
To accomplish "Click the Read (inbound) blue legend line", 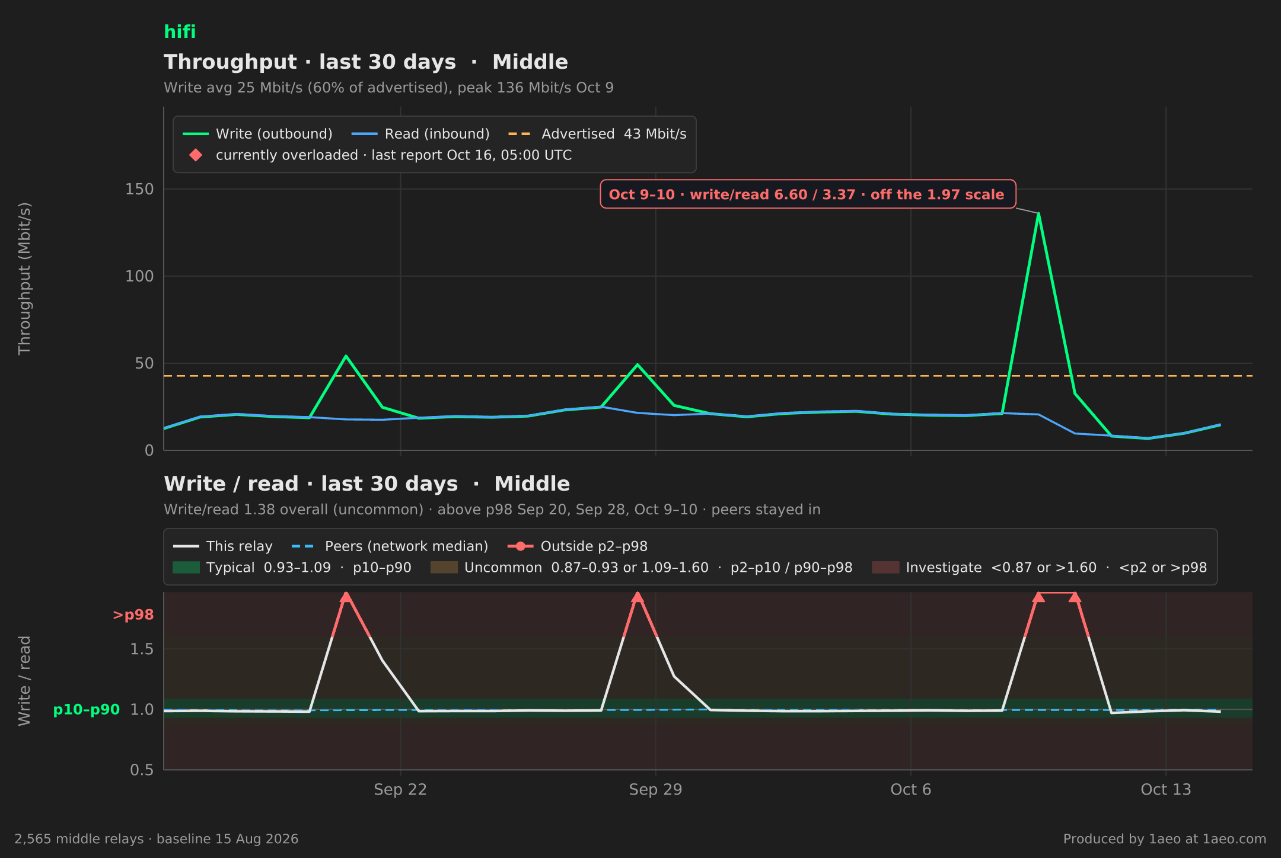I will pyautogui.click(x=364, y=134).
